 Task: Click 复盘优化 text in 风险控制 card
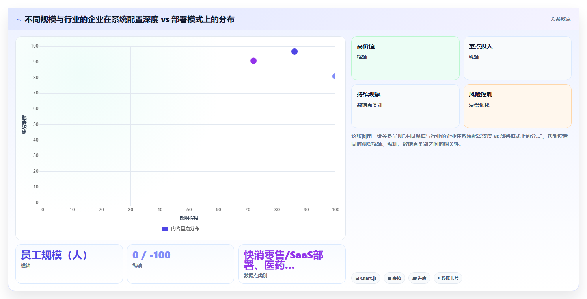479,105
